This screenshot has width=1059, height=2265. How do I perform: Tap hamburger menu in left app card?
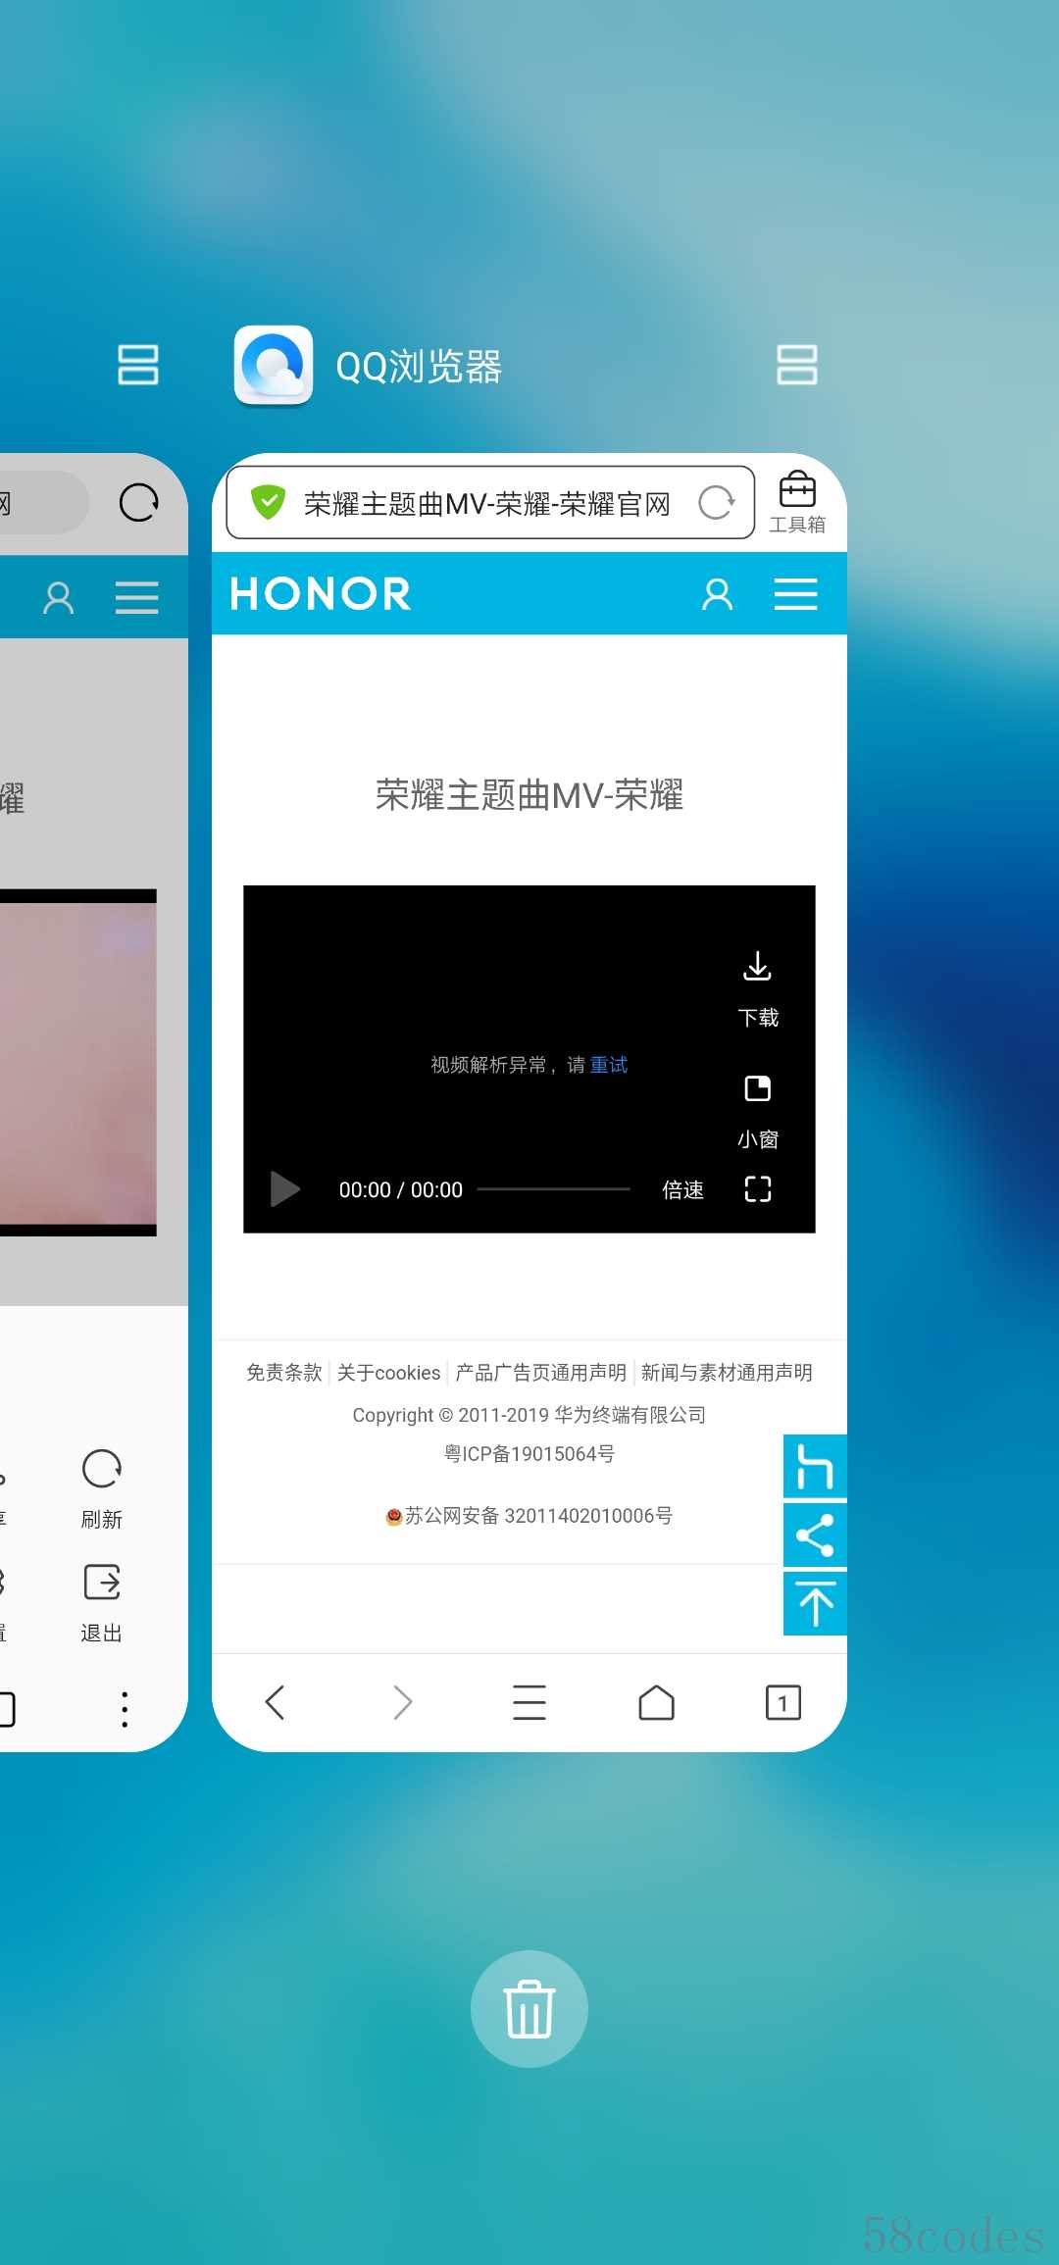[x=137, y=597]
